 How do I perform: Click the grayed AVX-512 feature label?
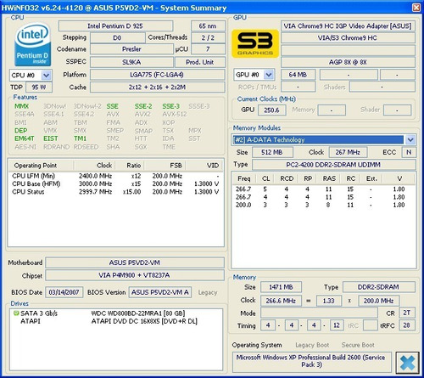point(175,114)
